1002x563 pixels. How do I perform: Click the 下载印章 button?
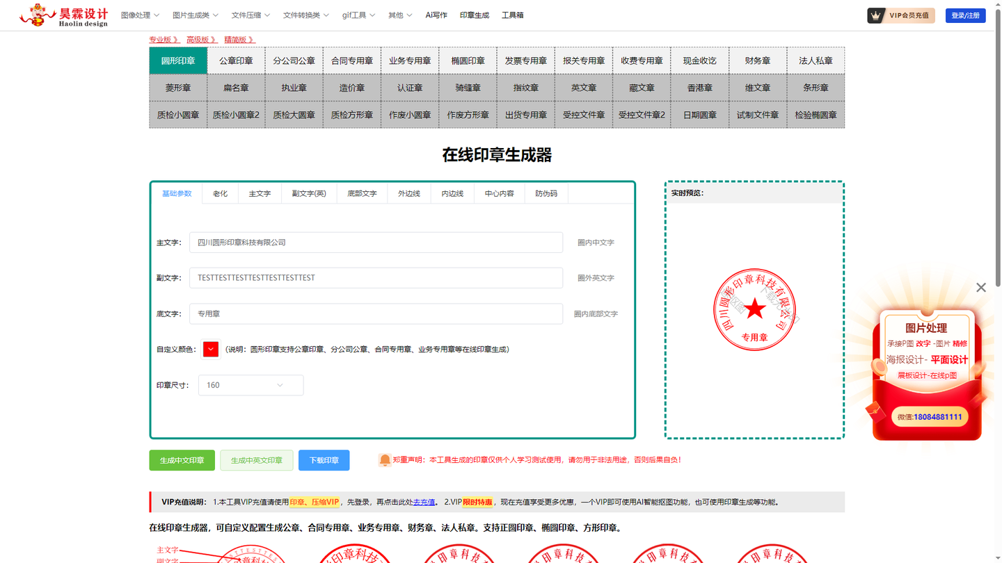coord(324,460)
